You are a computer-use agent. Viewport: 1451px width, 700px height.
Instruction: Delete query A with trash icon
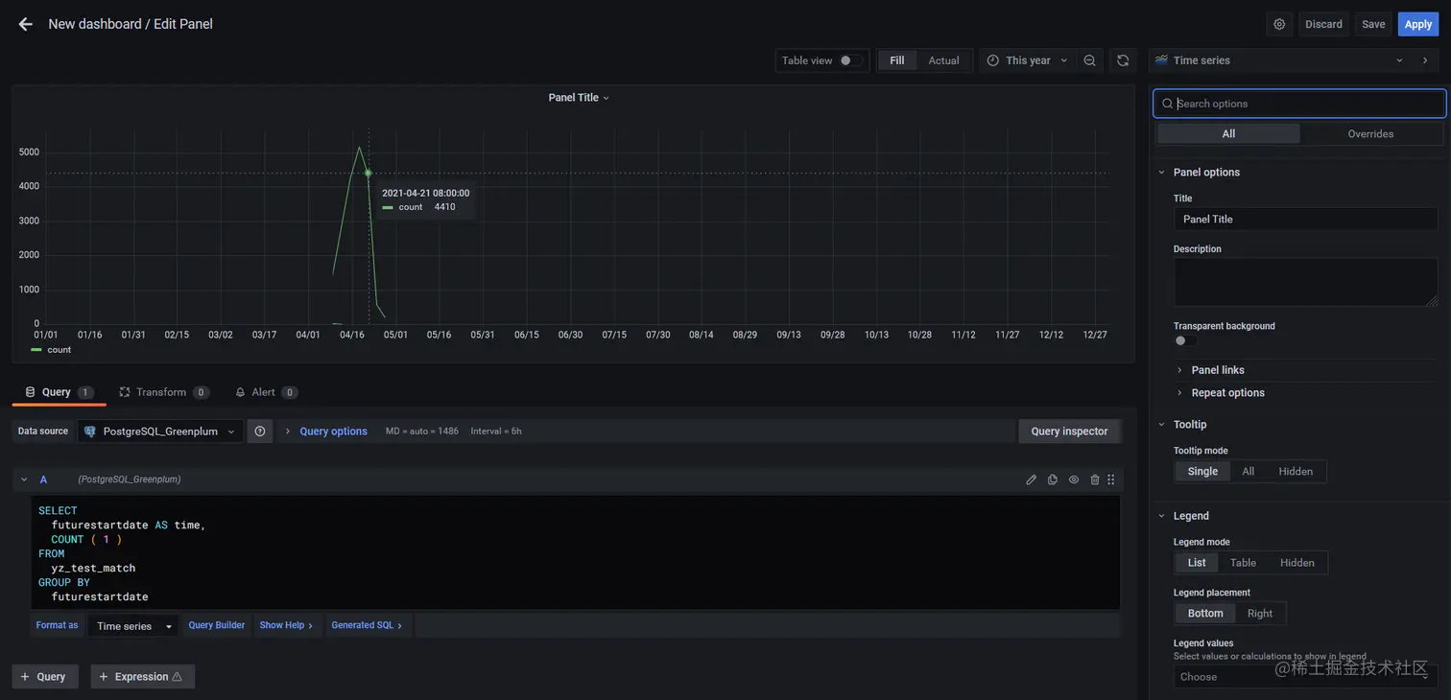click(x=1095, y=479)
